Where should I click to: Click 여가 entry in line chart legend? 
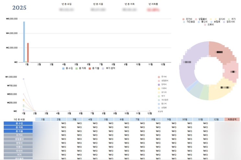(x=162, y=96)
